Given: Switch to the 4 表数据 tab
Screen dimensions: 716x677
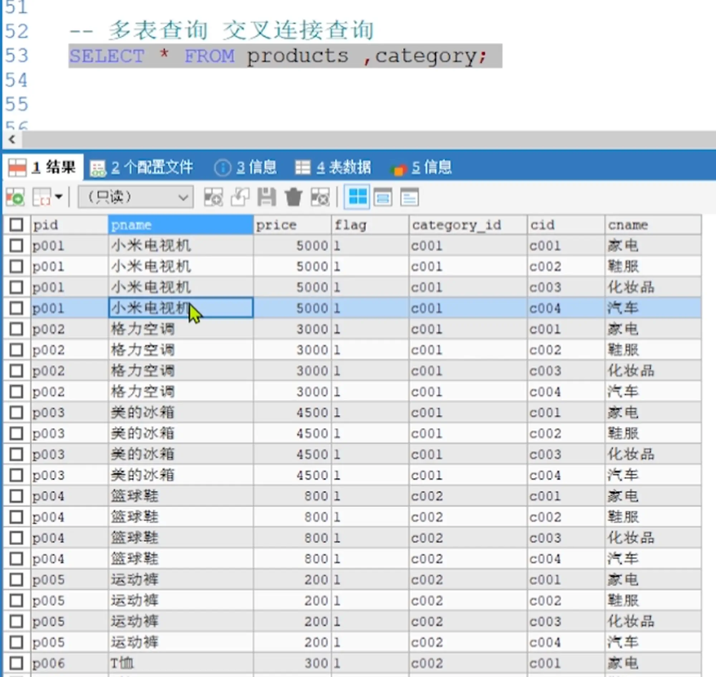Looking at the screenshot, I should [x=333, y=168].
